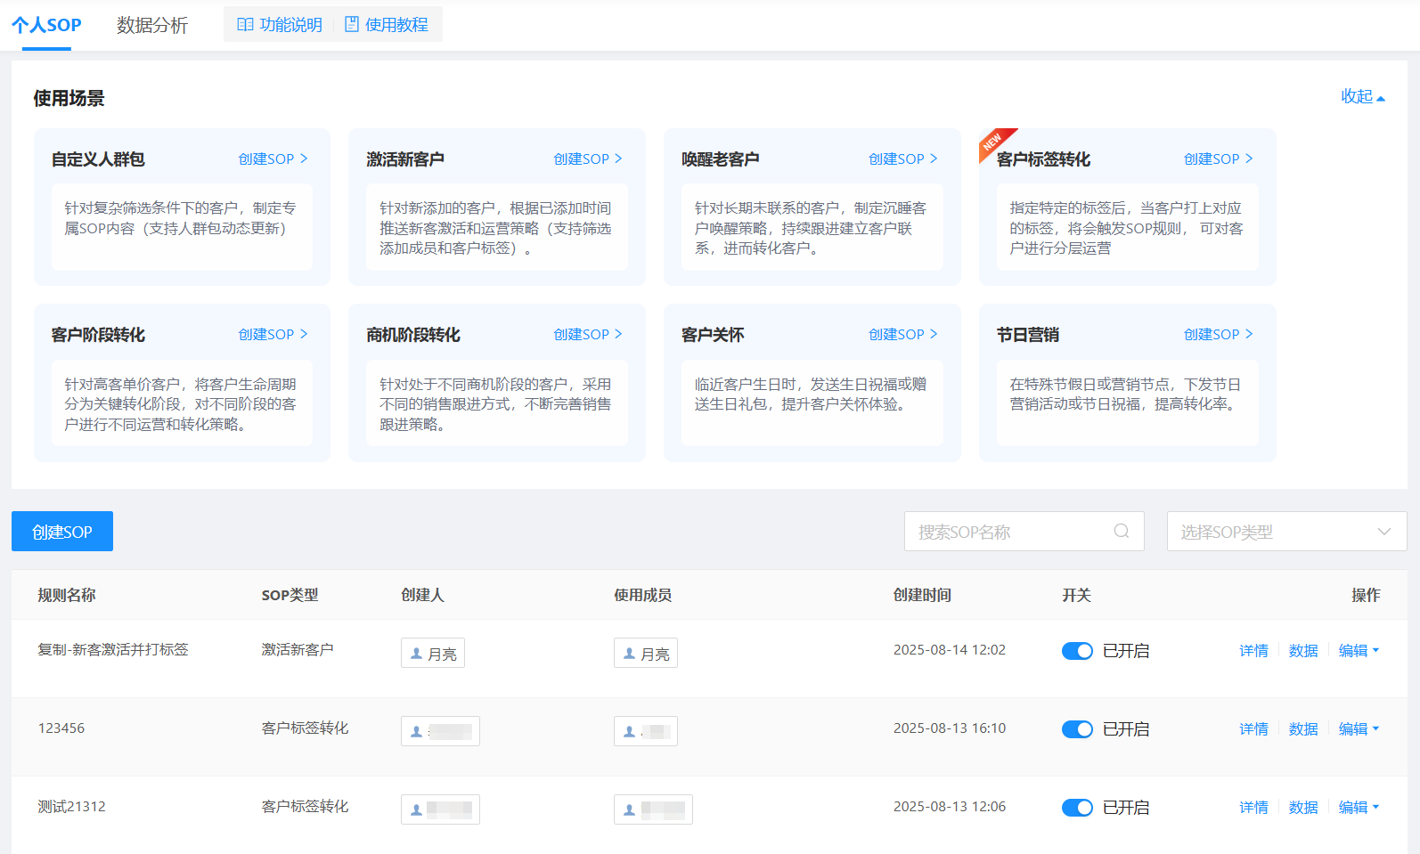Image resolution: width=1420 pixels, height=854 pixels.
Task: View 详情 for rule 123456
Action: (x=1253, y=729)
